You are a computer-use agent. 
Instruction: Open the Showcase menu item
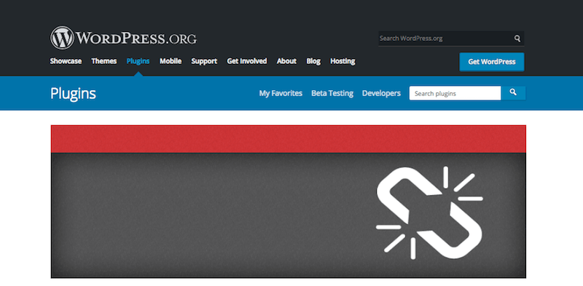66,61
